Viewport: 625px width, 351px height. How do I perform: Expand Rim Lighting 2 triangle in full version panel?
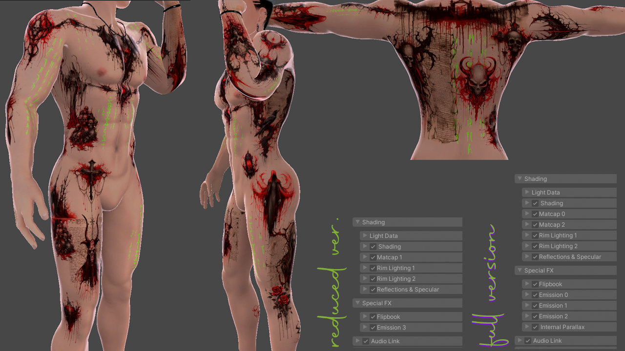[527, 246]
